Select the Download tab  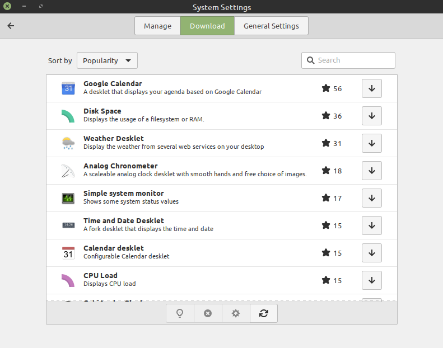207,26
